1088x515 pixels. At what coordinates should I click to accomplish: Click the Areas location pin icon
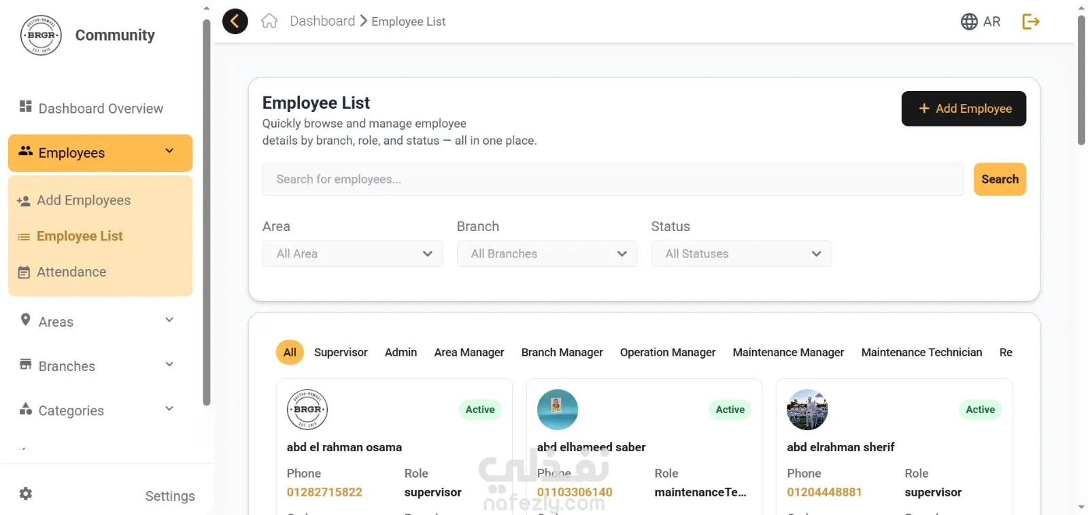tap(26, 319)
